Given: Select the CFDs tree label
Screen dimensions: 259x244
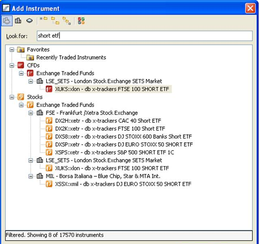Looking at the screenshot, I should 33,65.
